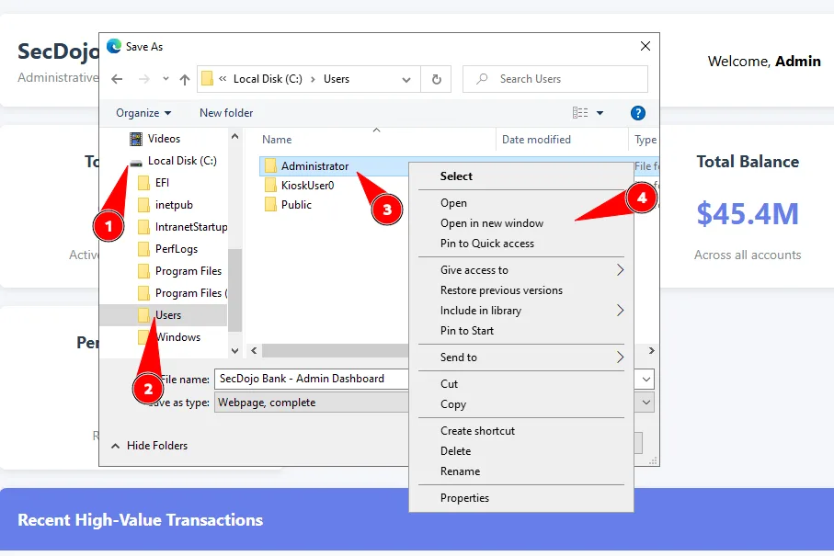Close the Save As dialog

click(645, 46)
